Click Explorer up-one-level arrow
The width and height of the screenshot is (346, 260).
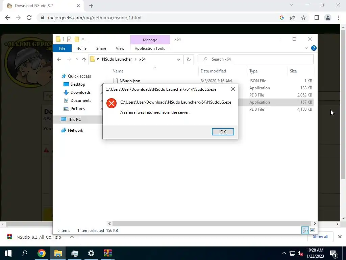pyautogui.click(x=84, y=59)
